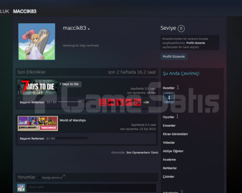The width and height of the screenshot is (242, 193).
Task: Open the Videolar link
Action: tap(169, 142)
